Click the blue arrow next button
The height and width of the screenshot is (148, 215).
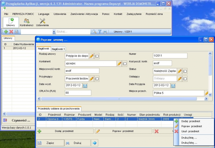pos(95,143)
